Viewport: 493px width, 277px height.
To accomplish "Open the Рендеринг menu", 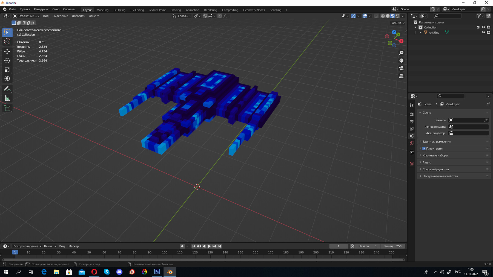I will click(x=41, y=9).
